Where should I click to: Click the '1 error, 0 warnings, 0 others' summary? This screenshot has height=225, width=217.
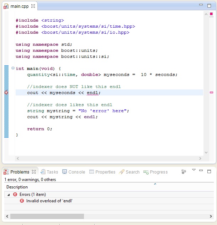click(x=30, y=180)
